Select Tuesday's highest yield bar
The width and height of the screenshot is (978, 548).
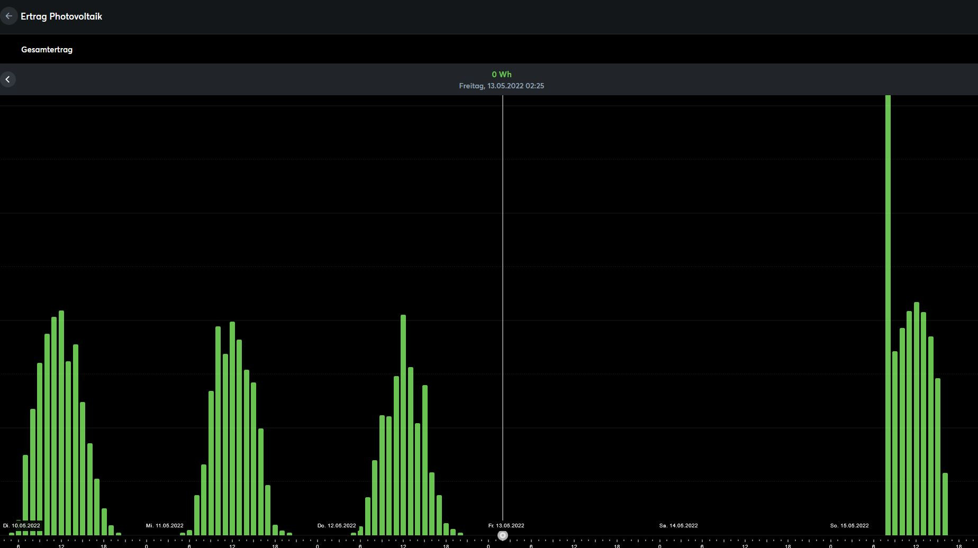pos(61,423)
